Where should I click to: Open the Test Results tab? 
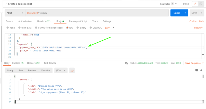tap(50, 63)
